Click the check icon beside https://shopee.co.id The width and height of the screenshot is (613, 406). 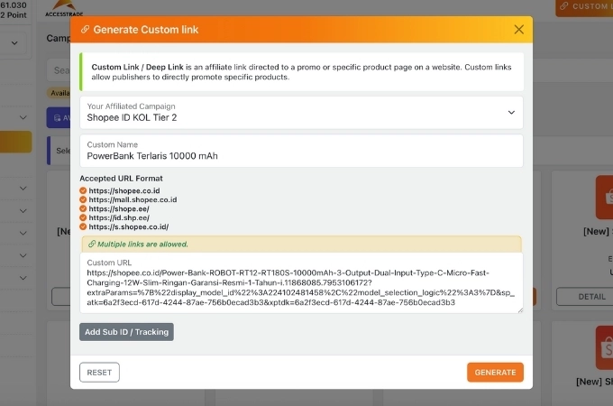pos(83,190)
